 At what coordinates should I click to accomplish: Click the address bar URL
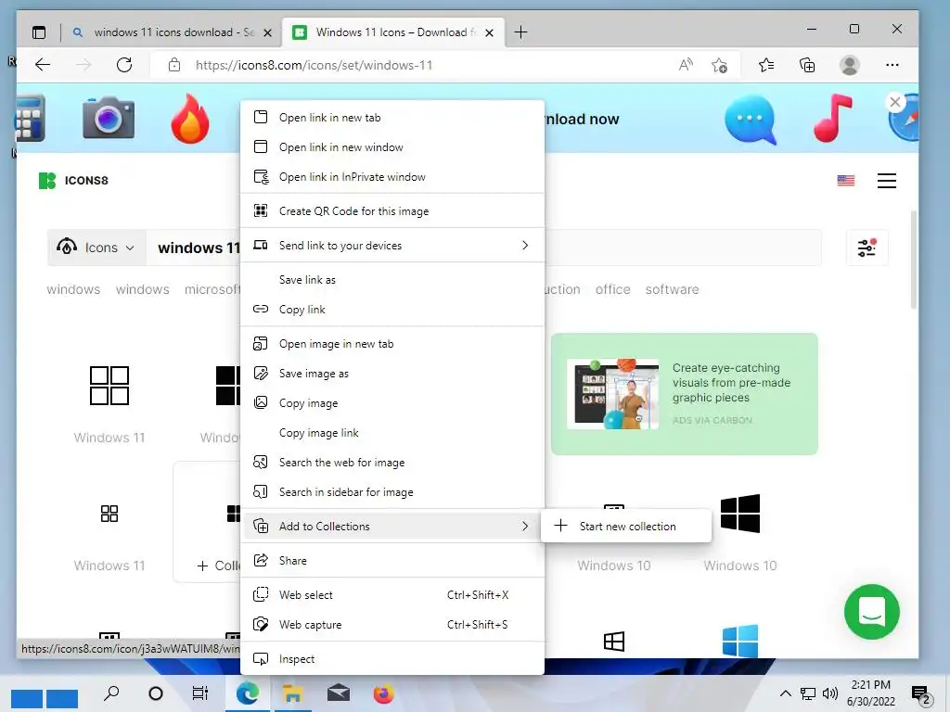314,65
